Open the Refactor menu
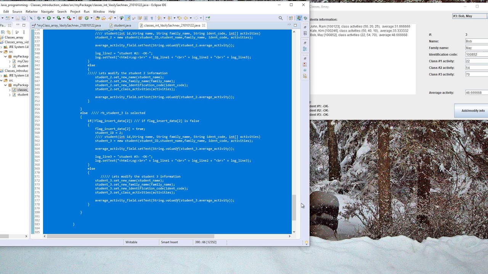This screenshot has width=488, height=274. click(32, 11)
